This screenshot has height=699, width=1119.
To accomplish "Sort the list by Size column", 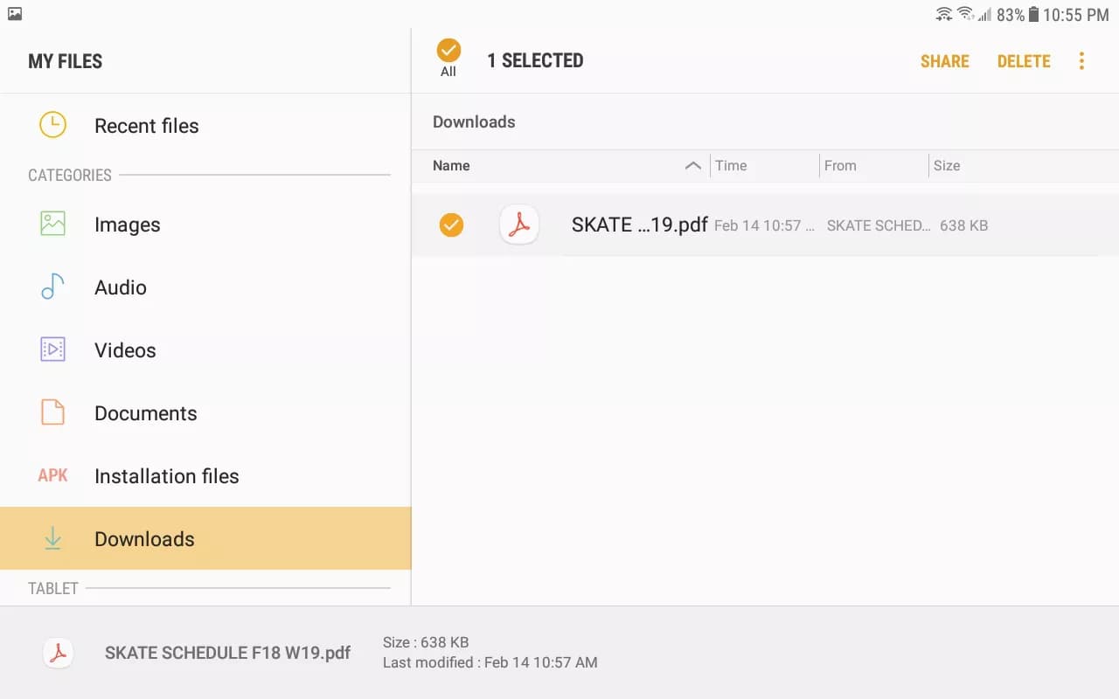I will point(946,165).
